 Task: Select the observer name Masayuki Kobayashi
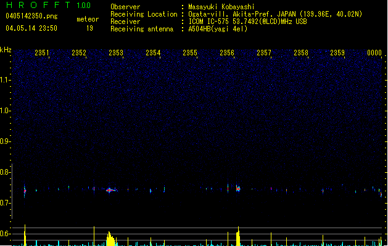tap(221, 7)
